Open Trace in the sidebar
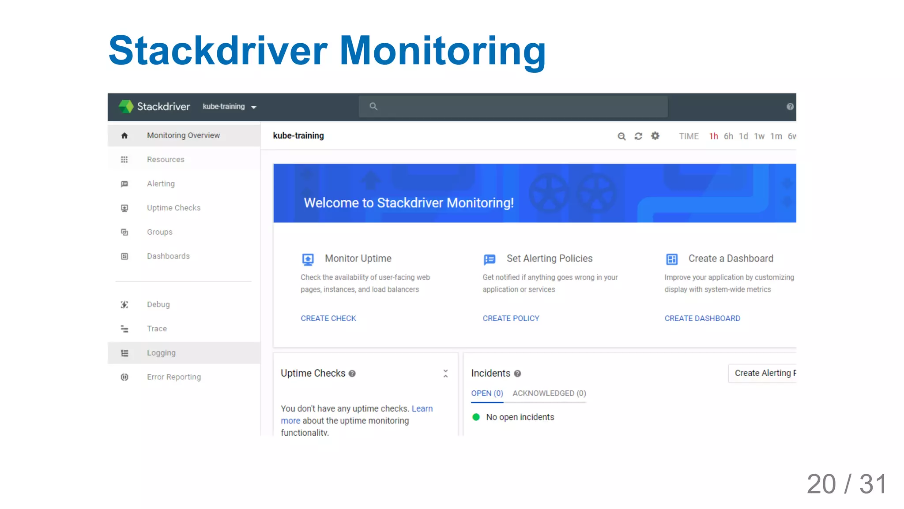The height and width of the screenshot is (509, 904). point(184,329)
